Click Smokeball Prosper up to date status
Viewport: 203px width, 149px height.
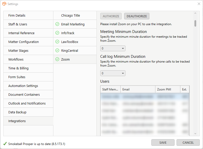coord(37,144)
